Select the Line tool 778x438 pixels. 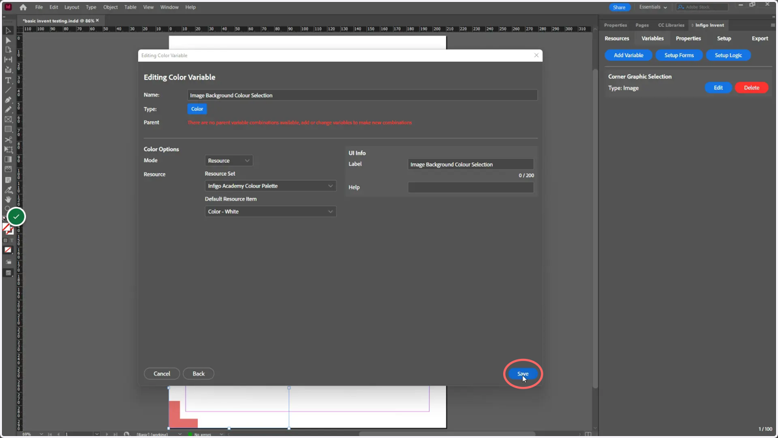pyautogui.click(x=8, y=90)
